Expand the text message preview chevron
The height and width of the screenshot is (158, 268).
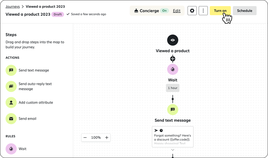pos(173,150)
